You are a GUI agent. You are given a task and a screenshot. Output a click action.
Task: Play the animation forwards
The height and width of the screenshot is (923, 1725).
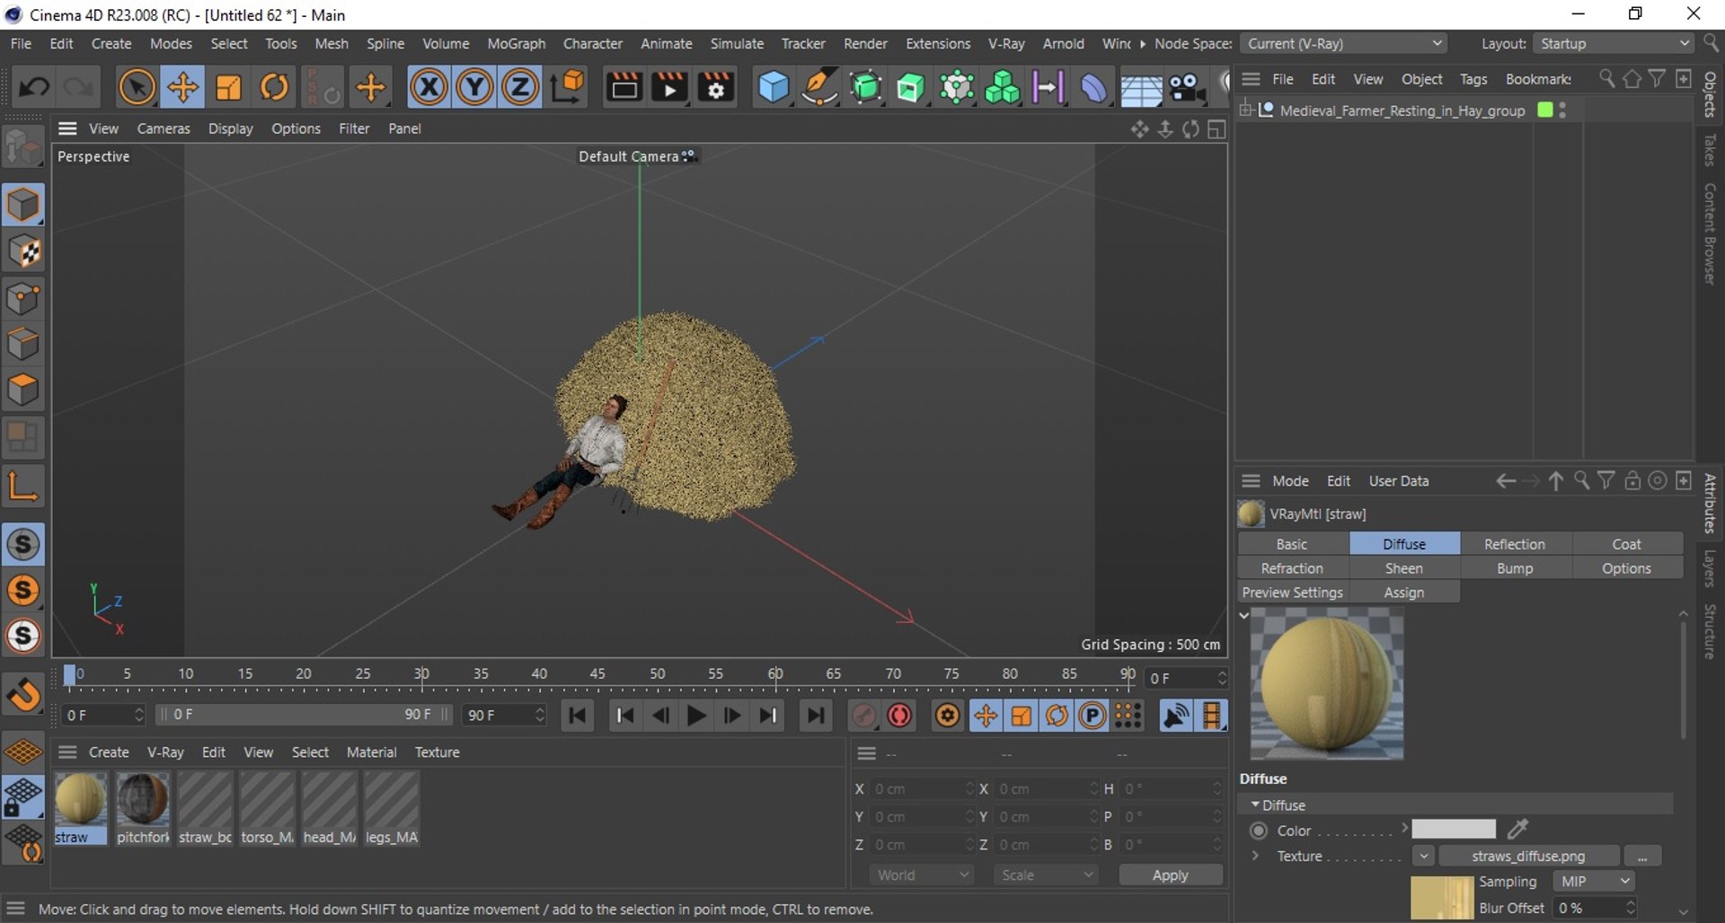pos(696,716)
